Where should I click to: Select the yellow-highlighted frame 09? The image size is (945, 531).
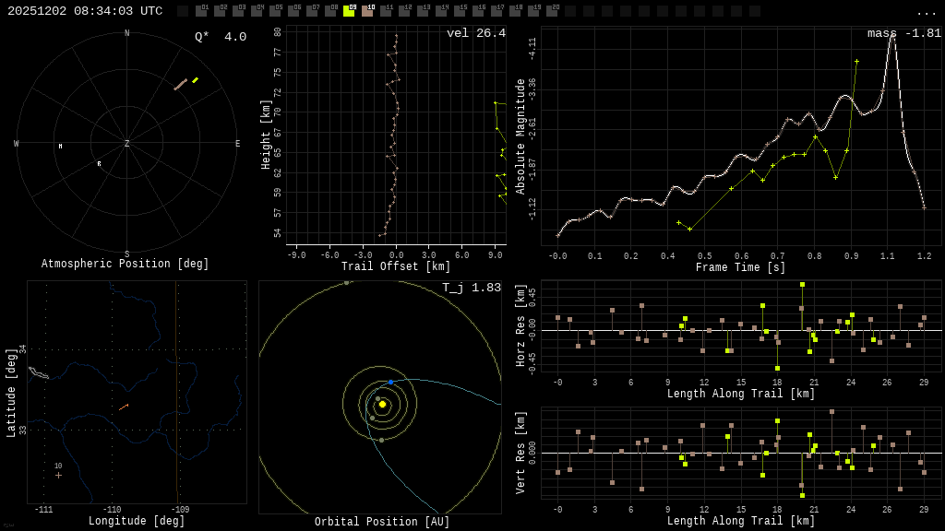point(349,12)
